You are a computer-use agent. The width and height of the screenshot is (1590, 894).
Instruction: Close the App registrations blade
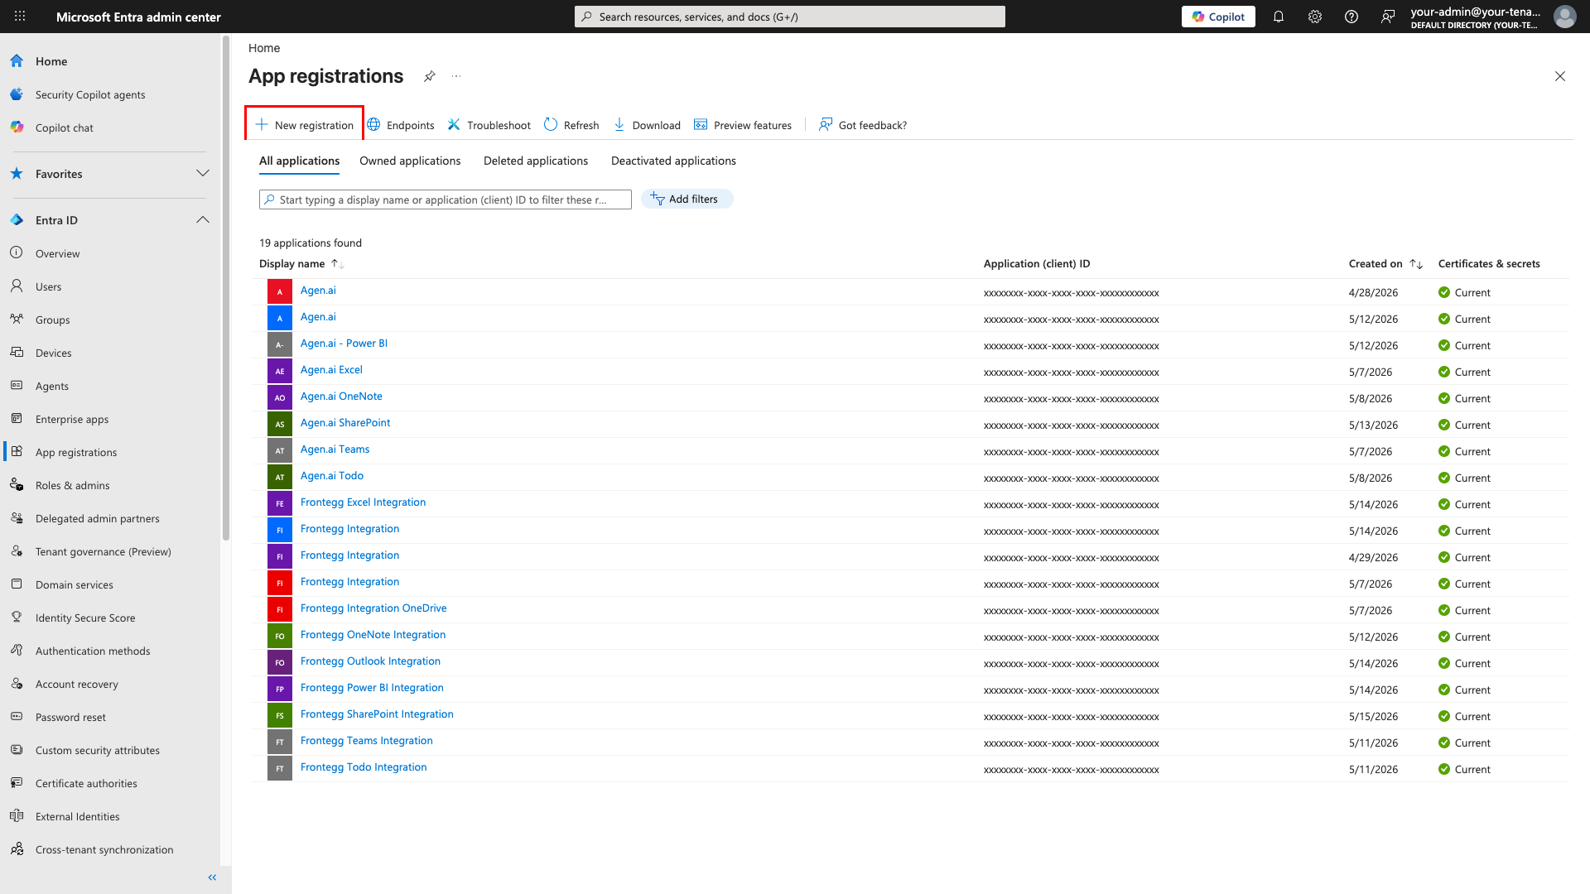(1560, 76)
